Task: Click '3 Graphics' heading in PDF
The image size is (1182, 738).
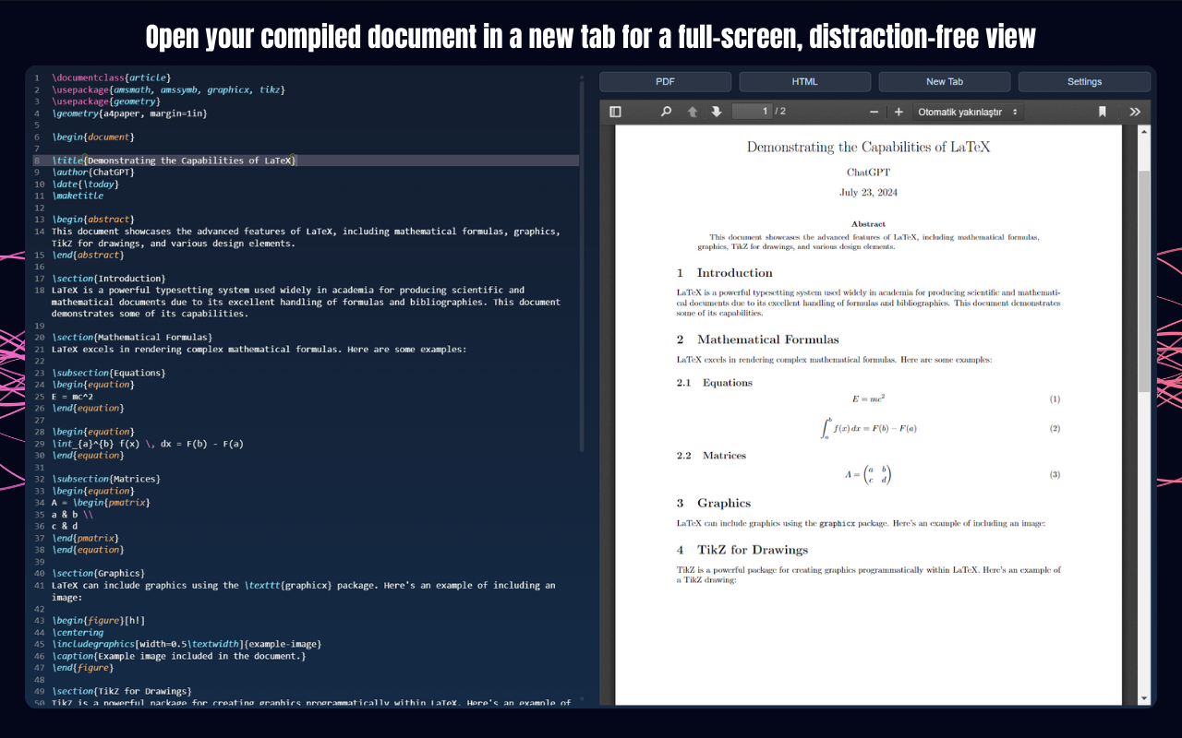Action: point(714,504)
